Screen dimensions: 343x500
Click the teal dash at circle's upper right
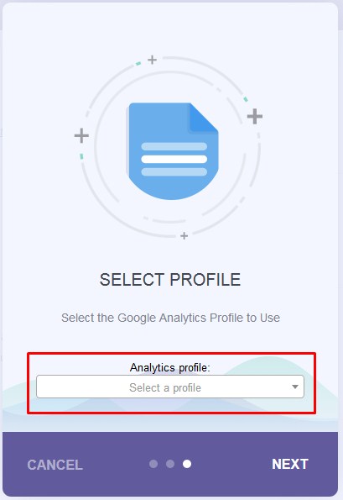click(x=246, y=99)
